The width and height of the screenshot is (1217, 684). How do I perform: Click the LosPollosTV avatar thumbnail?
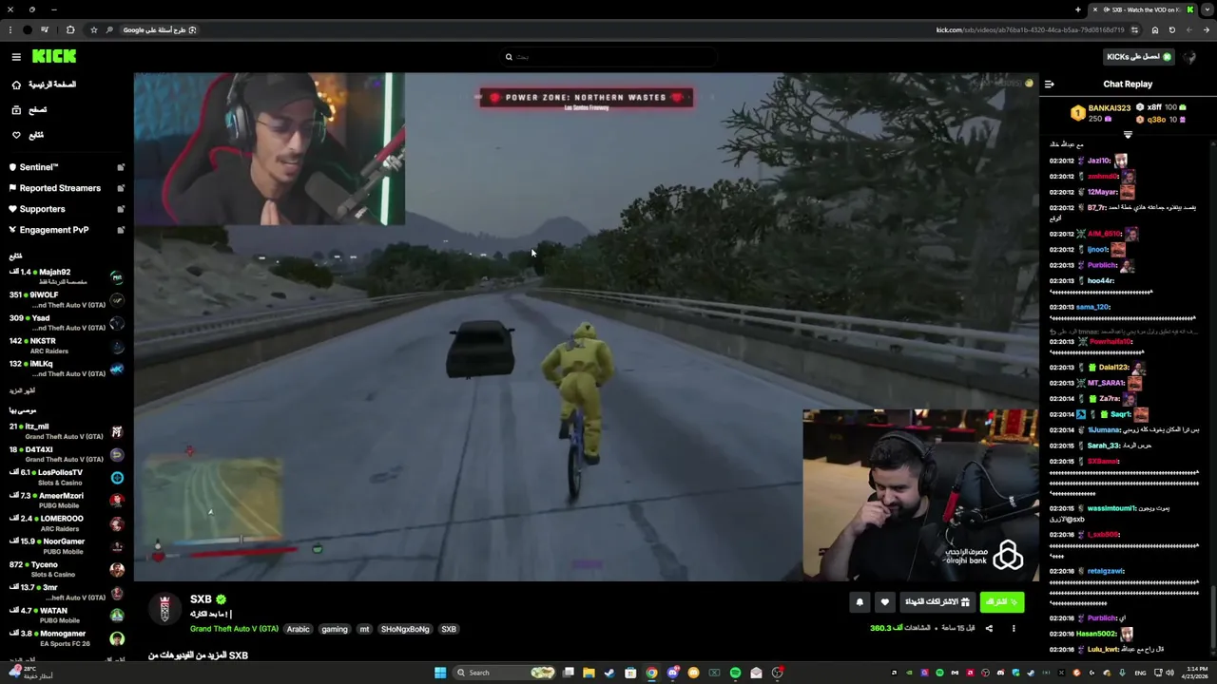[x=117, y=478]
